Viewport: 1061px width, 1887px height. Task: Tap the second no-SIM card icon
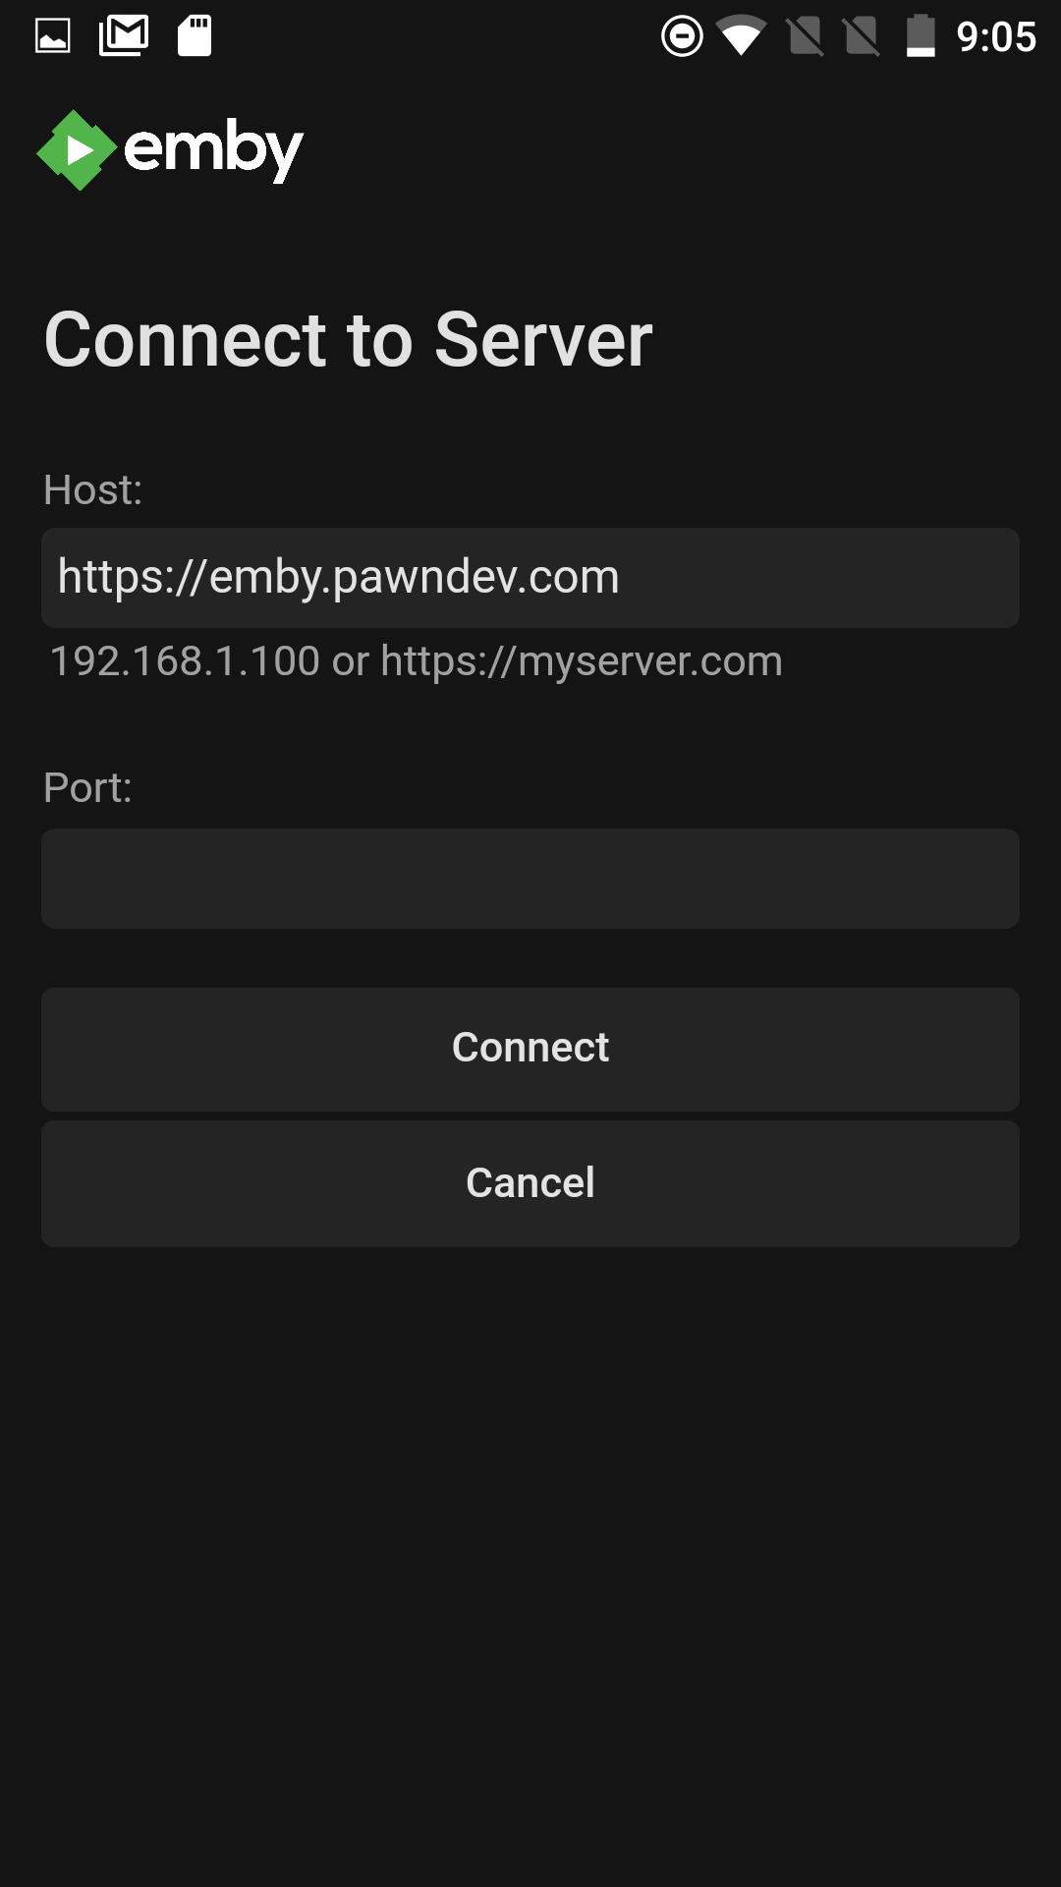click(862, 36)
